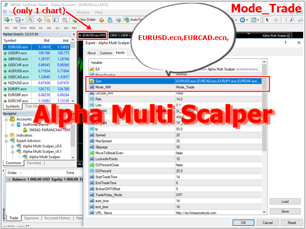Select the Crosshair tool
Screen dimensions: 306x229
point(276,20)
